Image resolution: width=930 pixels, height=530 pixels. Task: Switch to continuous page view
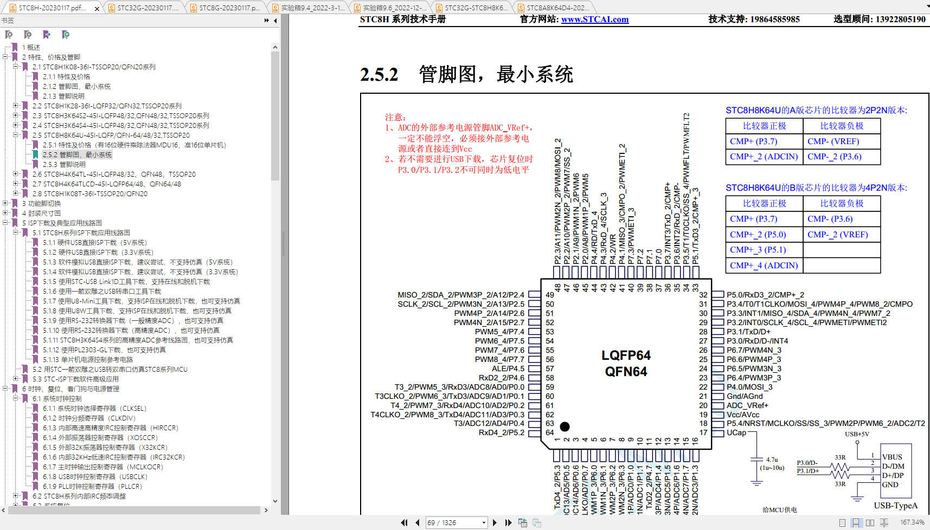[856, 522]
